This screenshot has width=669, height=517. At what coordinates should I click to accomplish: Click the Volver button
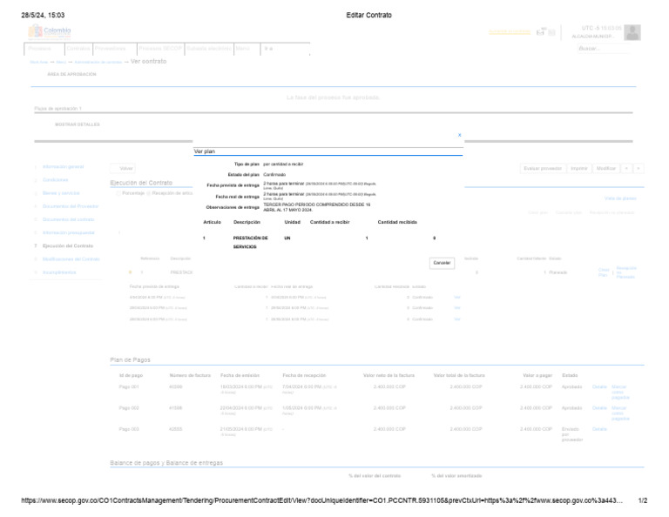[123, 168]
